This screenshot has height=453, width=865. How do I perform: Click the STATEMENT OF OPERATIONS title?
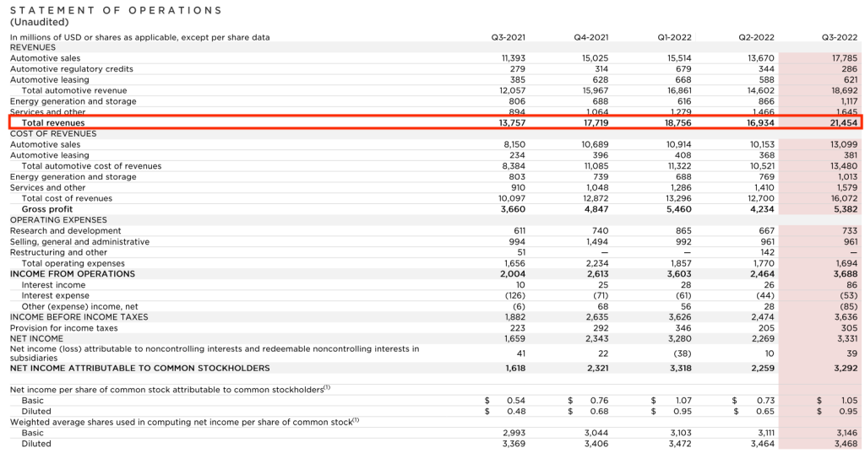(x=116, y=10)
